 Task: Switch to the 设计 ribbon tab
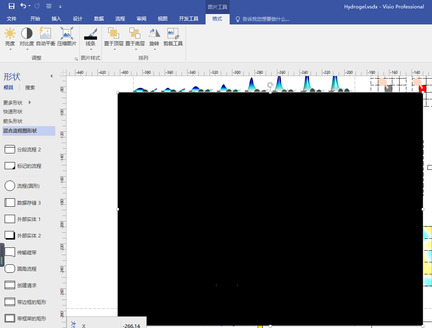click(x=77, y=19)
